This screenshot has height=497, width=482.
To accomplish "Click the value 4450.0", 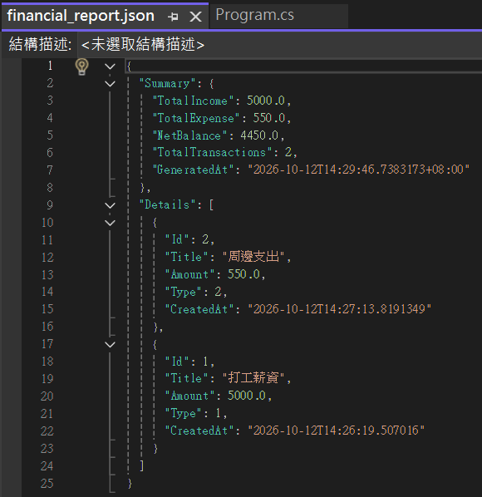I will click(x=259, y=135).
